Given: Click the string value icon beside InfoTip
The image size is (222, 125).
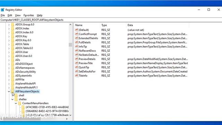Looking at the screenshot, I should coord(77,46).
